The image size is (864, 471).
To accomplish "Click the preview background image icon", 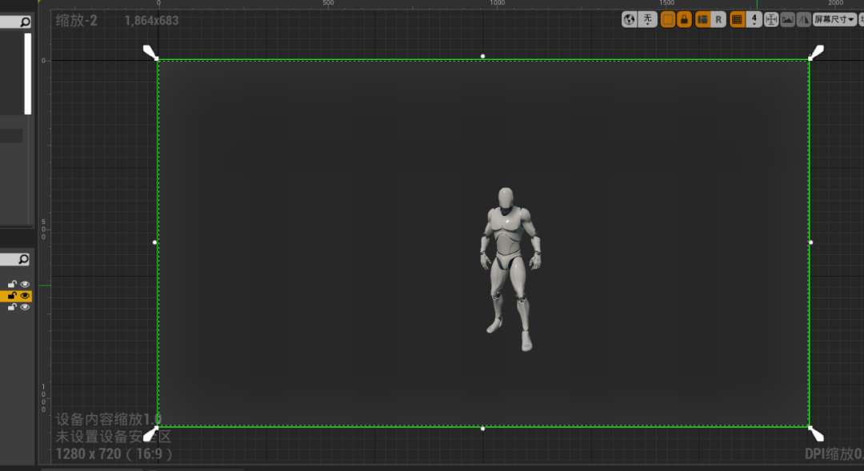I will point(787,20).
